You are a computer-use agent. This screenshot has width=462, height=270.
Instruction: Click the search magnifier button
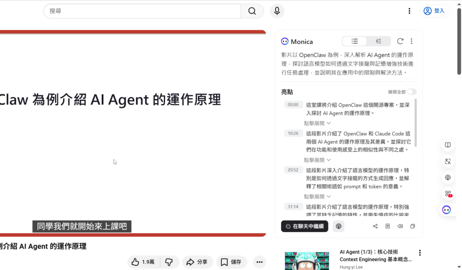click(252, 11)
